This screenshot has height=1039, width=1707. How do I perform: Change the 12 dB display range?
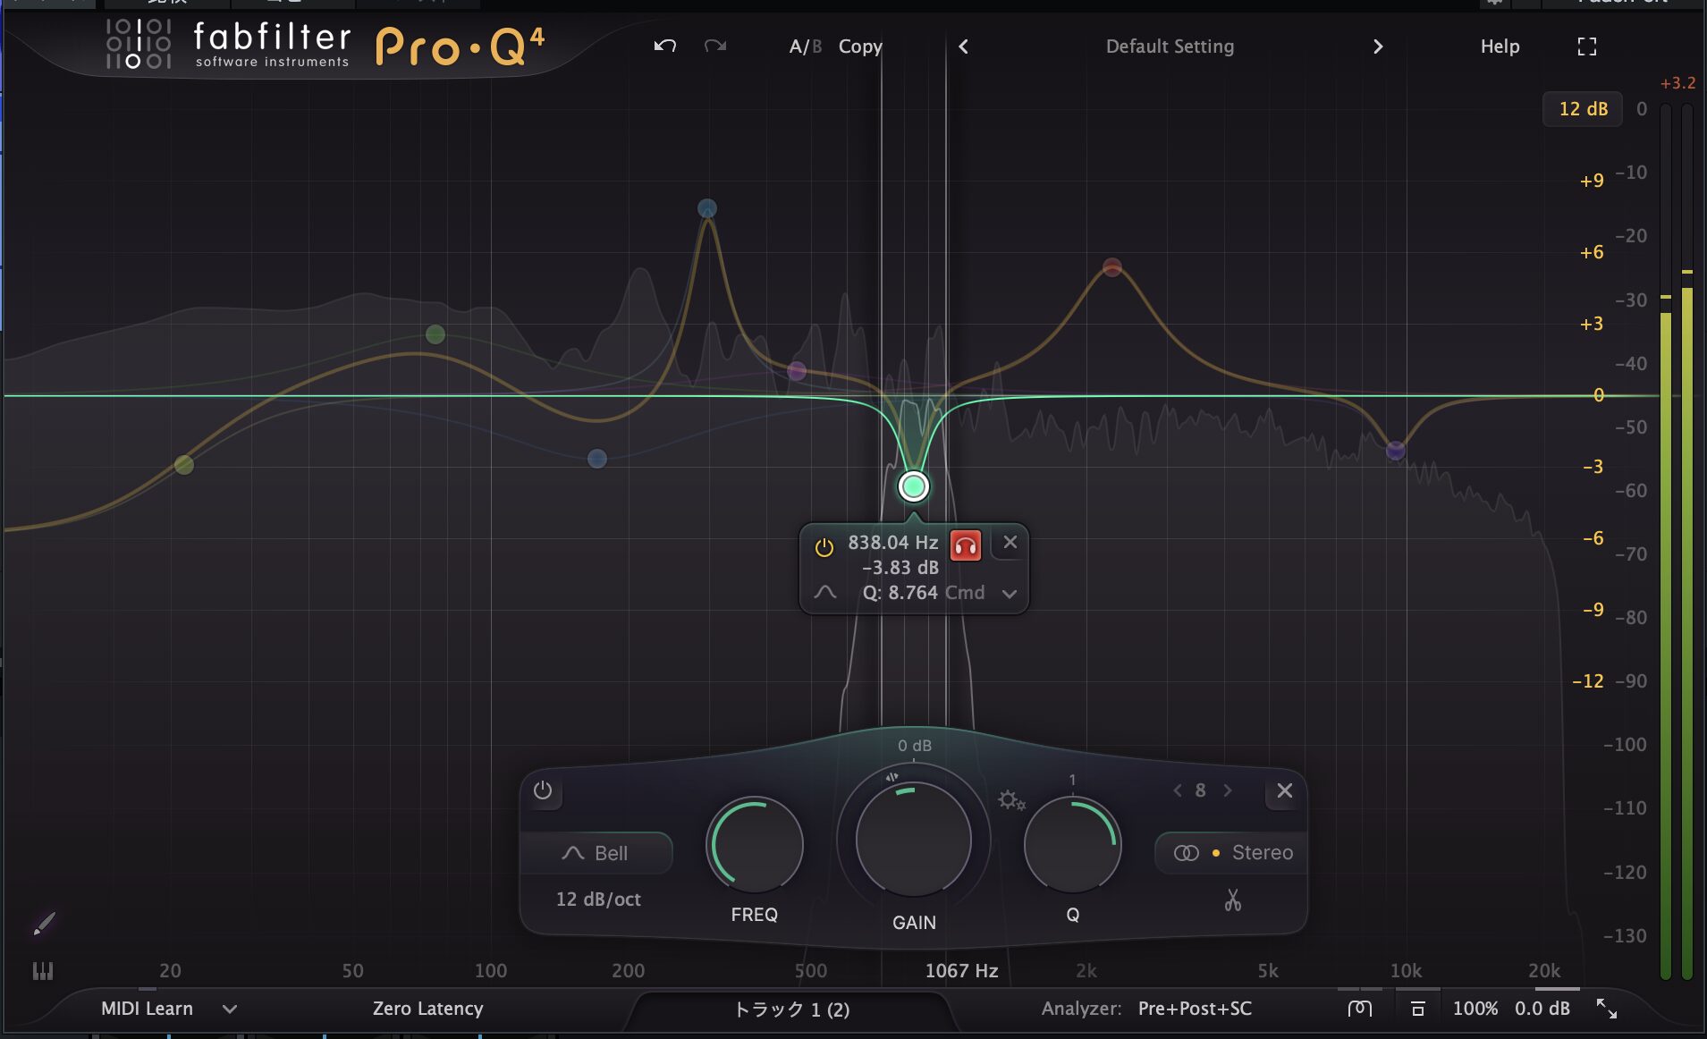pos(1583,109)
